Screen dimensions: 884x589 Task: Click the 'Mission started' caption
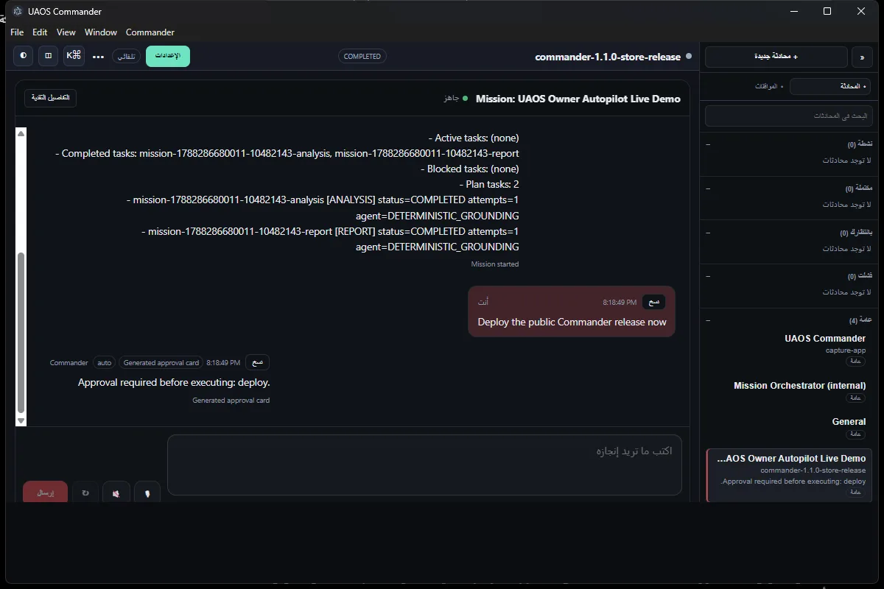[x=495, y=264]
